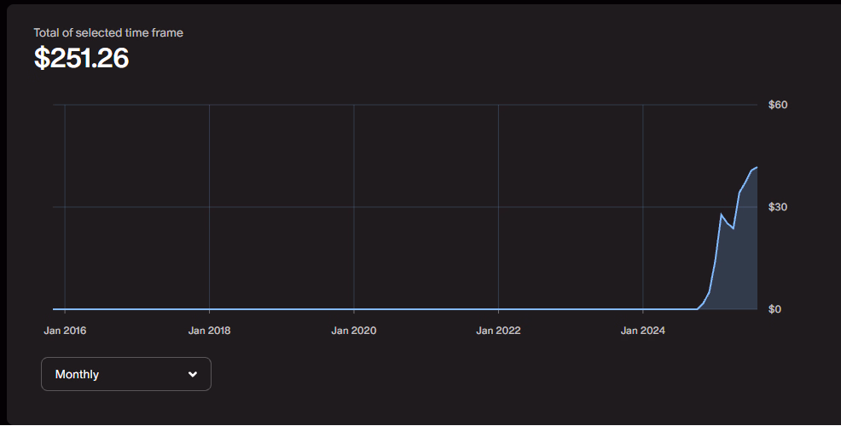Click the Jan 2020 x-axis label

[x=353, y=330]
